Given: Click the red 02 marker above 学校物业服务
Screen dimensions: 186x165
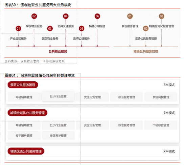Looking at the screenshot, I should (x=34, y=16).
